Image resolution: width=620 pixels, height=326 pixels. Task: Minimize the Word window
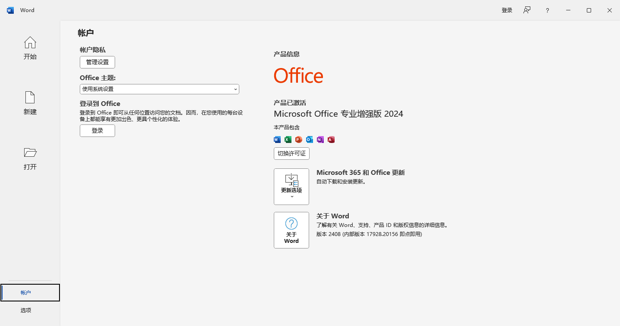(568, 10)
